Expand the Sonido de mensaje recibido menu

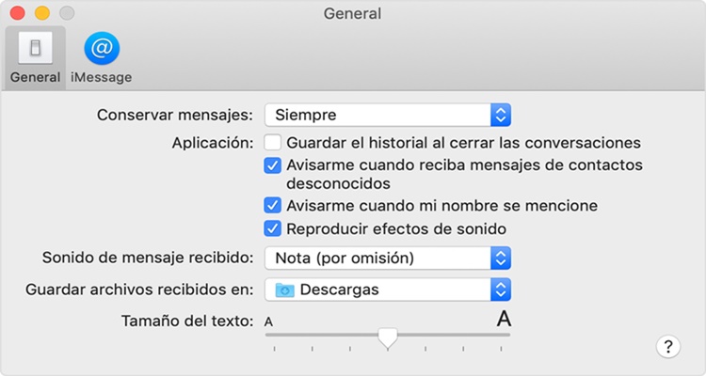(386, 258)
